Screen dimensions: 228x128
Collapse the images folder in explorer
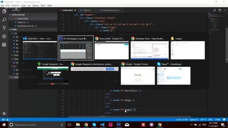[x=15, y=59]
